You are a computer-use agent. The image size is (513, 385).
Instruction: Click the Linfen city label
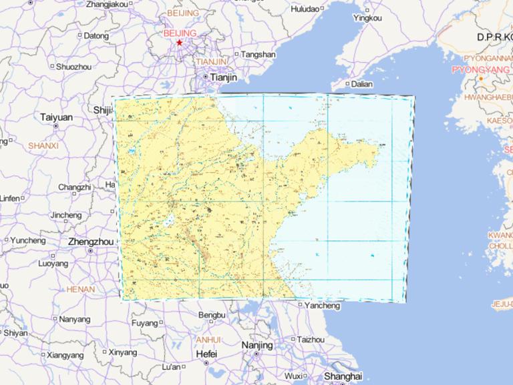click(x=10, y=198)
